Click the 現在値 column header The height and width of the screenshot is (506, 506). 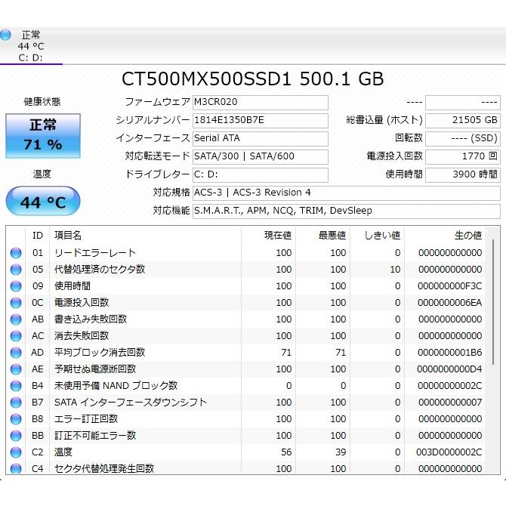coord(269,236)
